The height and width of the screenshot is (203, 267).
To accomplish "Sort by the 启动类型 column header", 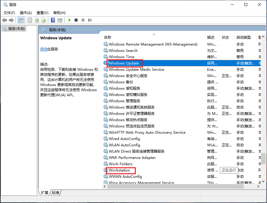I will pyautogui.click(x=244, y=37).
